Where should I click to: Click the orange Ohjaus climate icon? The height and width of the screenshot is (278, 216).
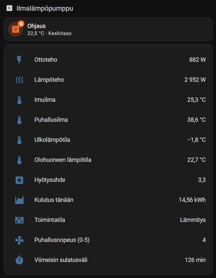[x=15, y=29]
